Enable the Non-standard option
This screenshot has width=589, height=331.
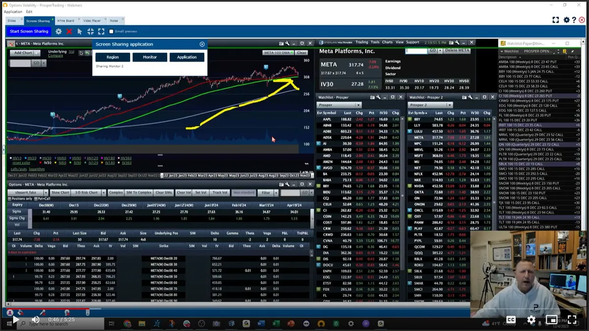[x=243, y=192]
